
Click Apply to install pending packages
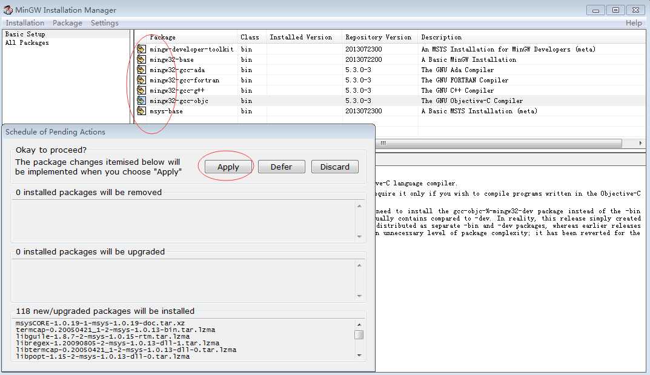coord(228,167)
